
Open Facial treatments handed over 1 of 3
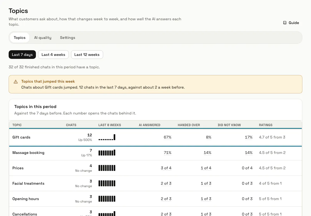pos(206,184)
